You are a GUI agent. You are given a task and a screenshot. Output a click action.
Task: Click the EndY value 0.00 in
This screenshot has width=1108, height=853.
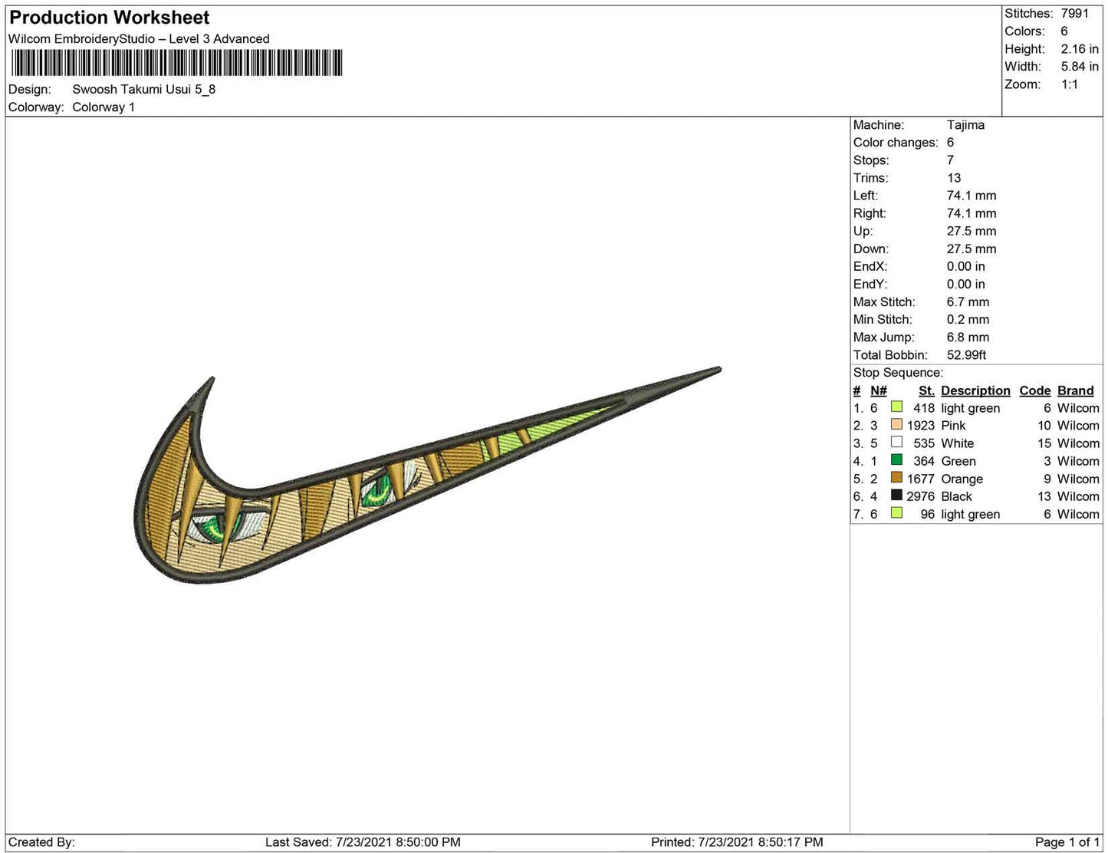click(966, 284)
